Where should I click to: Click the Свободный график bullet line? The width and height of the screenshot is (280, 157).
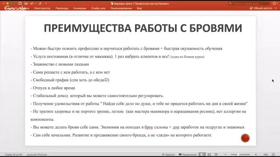(70, 80)
